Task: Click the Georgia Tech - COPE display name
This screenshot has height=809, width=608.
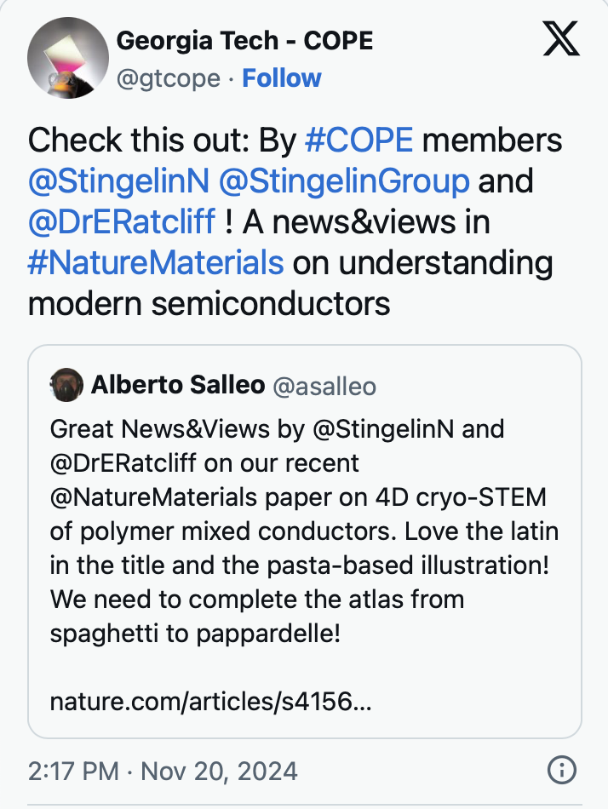Action: point(244,40)
